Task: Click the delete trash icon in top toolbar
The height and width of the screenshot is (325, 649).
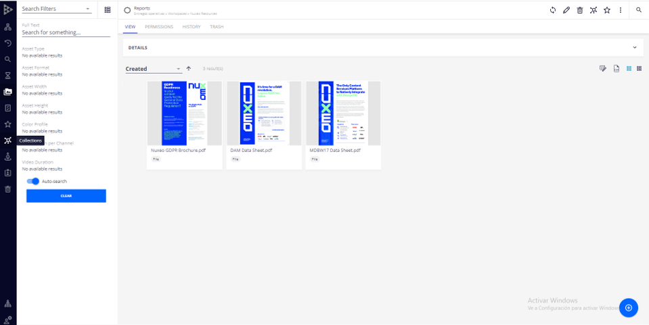Action: pos(580,10)
